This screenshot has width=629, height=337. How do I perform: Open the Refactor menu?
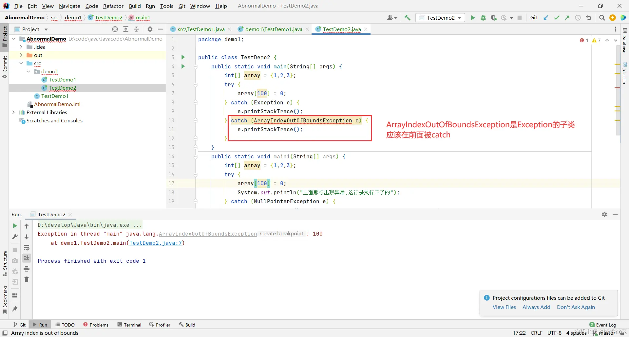click(113, 6)
